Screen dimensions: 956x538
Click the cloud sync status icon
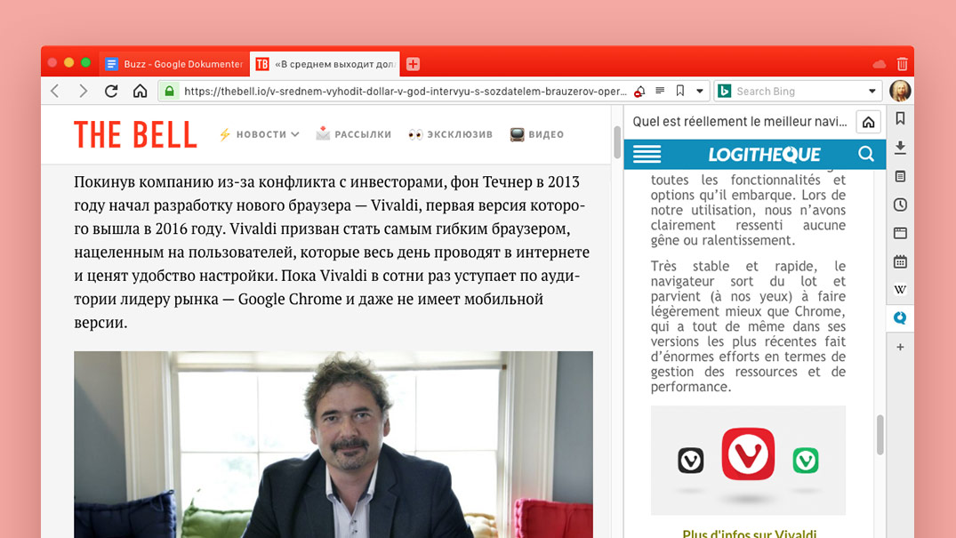point(879,64)
